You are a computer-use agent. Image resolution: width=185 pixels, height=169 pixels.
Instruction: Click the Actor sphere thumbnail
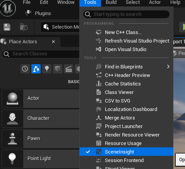click(12, 99)
